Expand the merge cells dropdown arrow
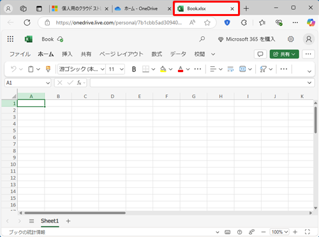 [250, 69]
